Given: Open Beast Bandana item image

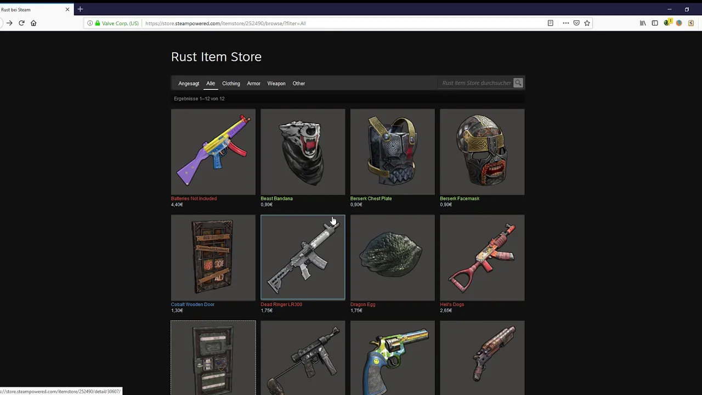Looking at the screenshot, I should [x=303, y=151].
